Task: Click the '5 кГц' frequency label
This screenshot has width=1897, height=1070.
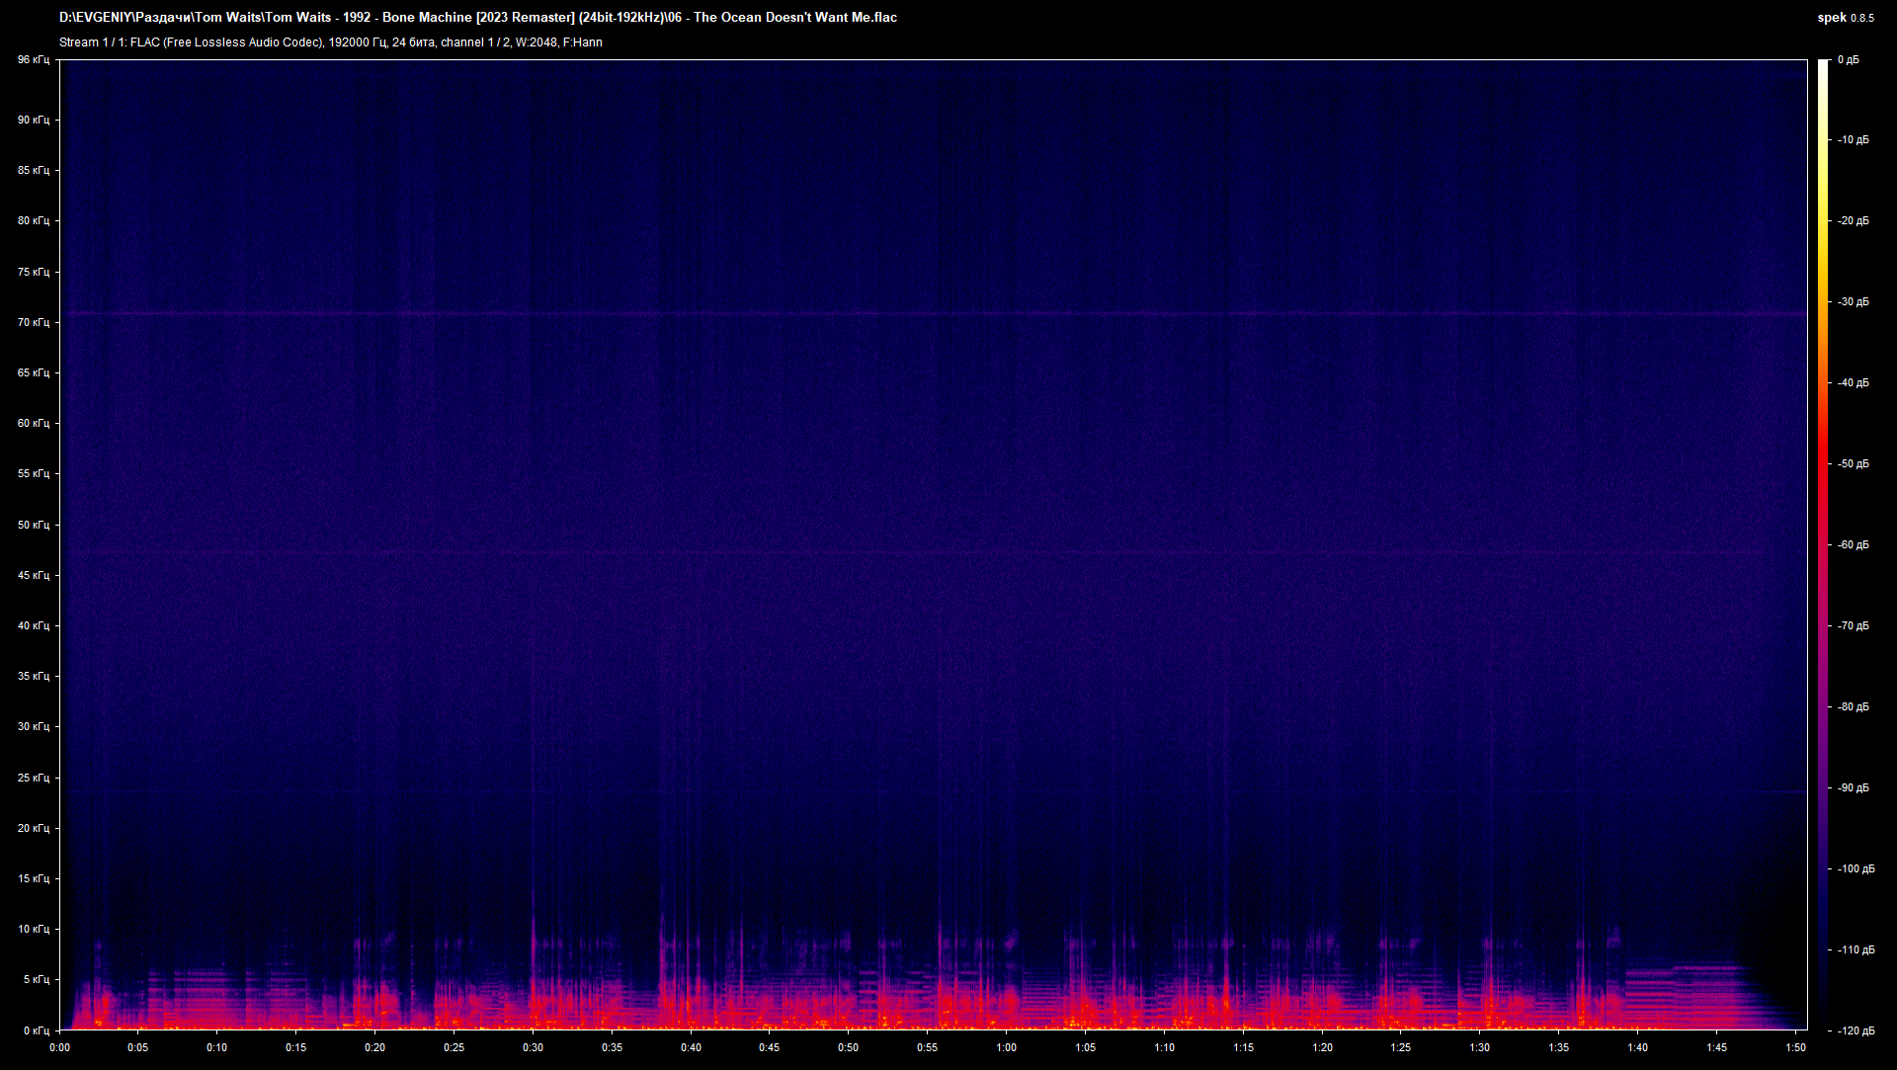Action: [x=37, y=980]
